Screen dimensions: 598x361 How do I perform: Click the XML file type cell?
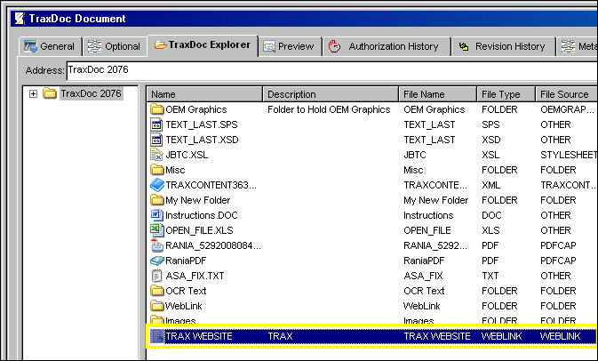pos(490,185)
